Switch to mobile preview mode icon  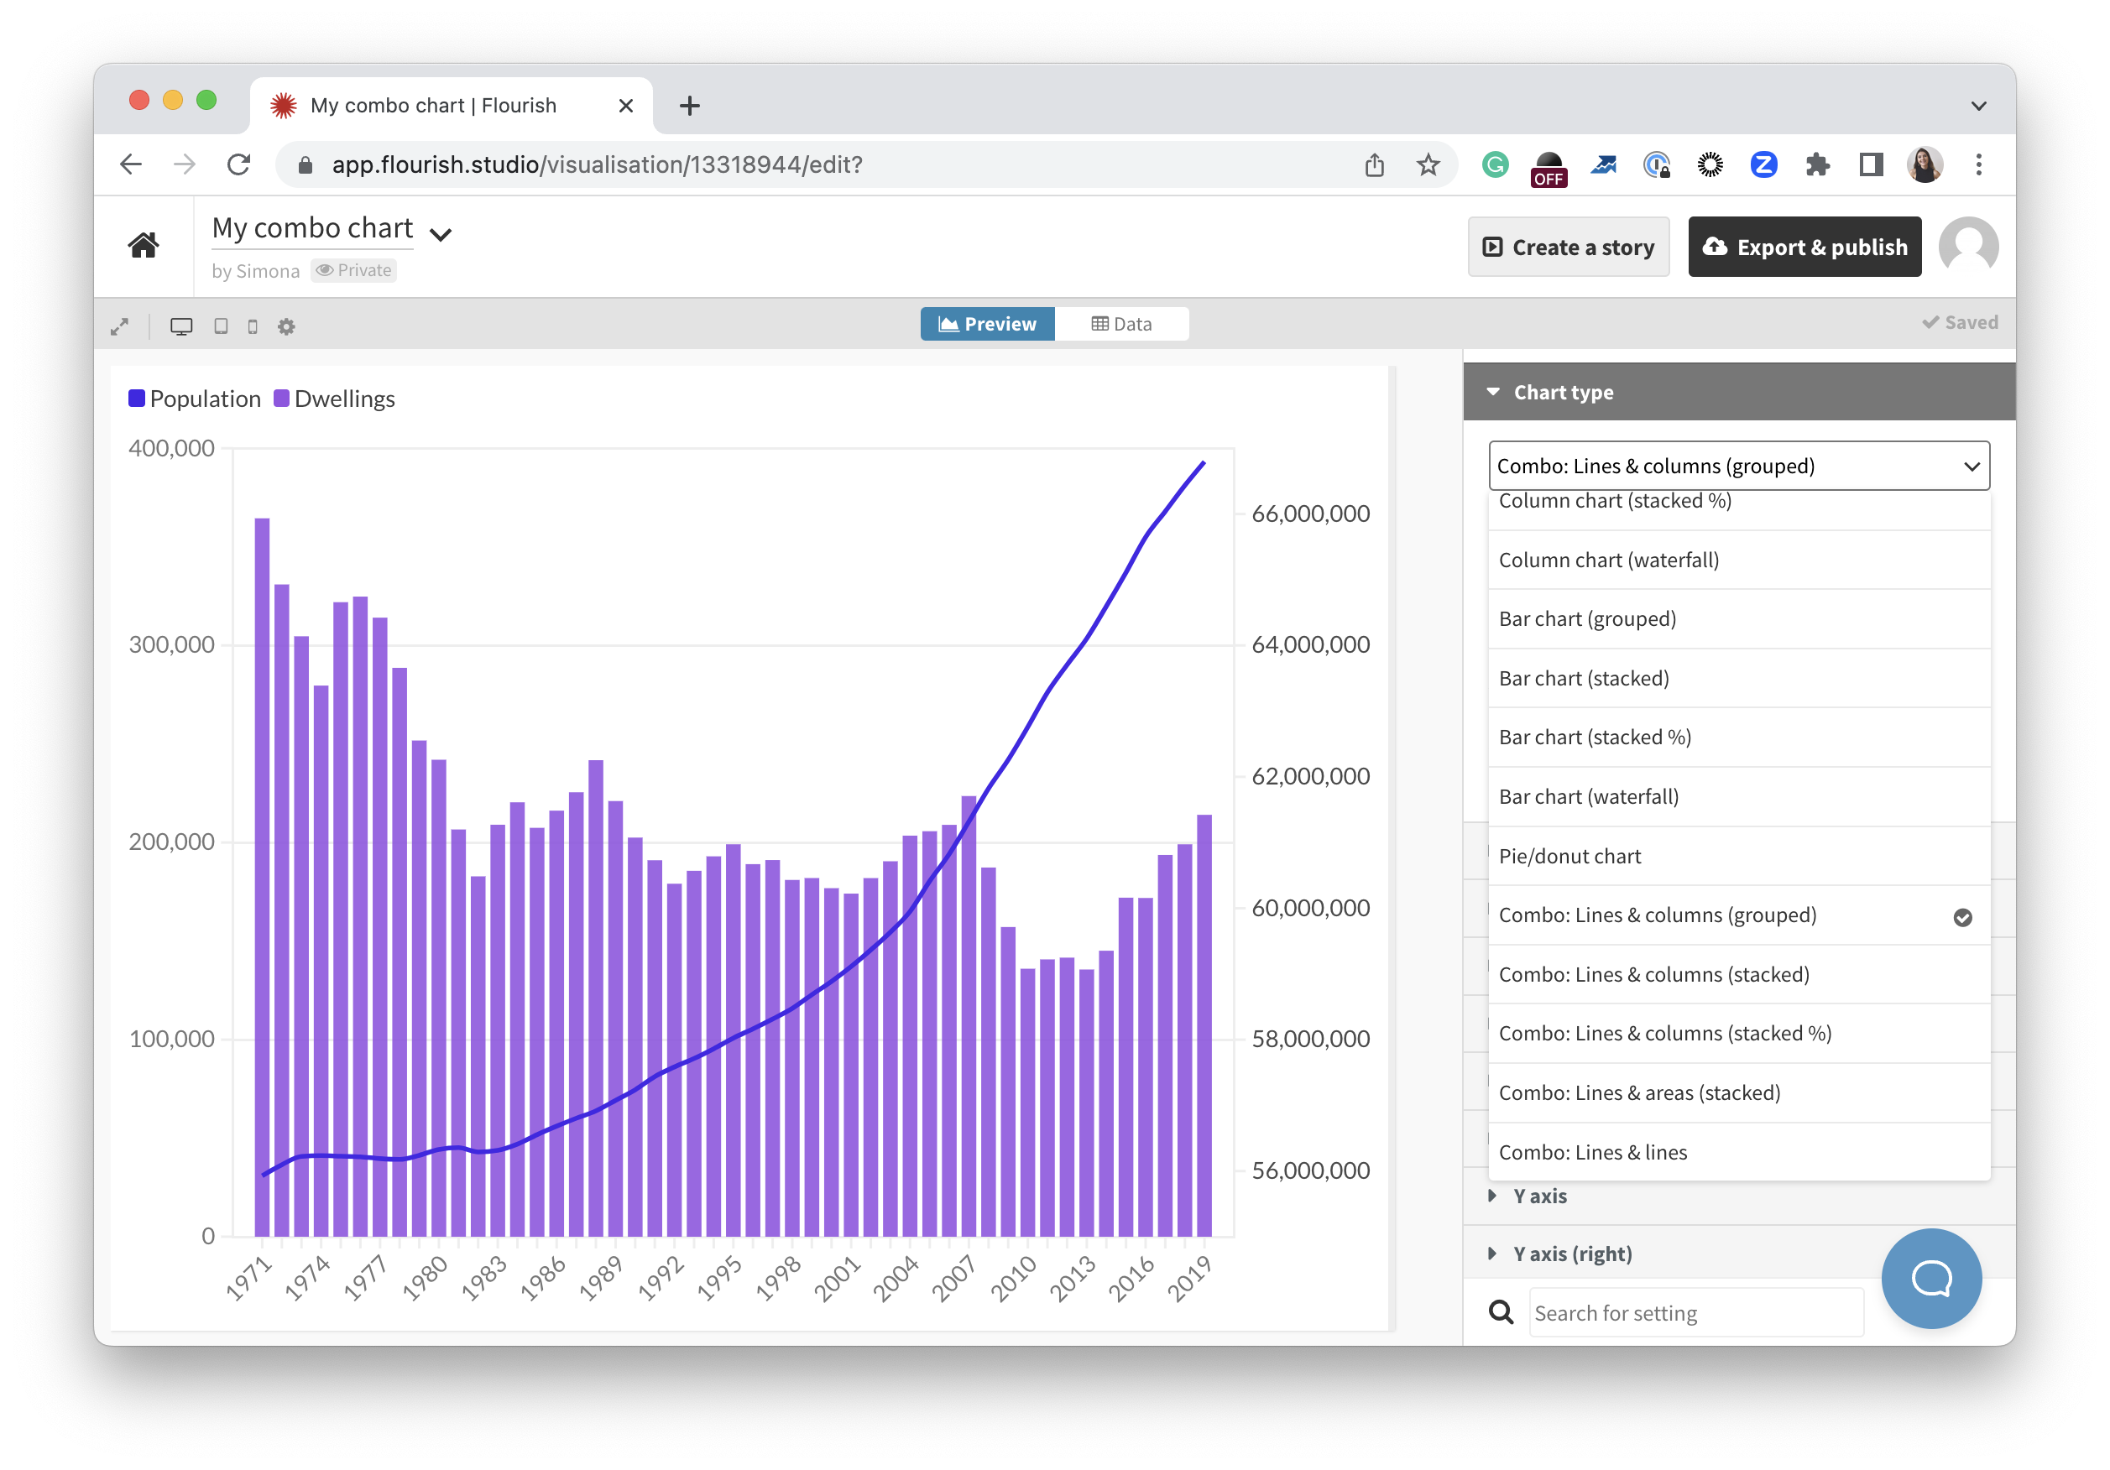pos(253,326)
